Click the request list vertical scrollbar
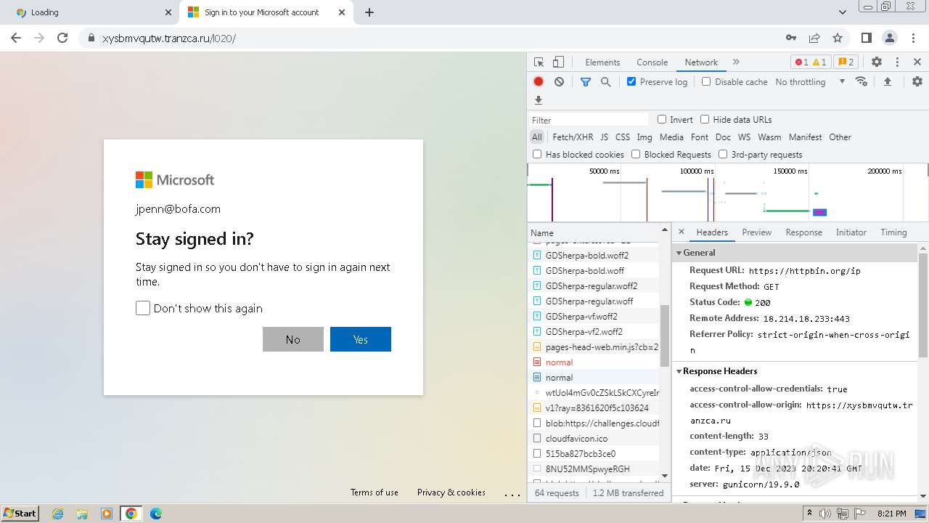This screenshot has width=929, height=523. coord(664,336)
